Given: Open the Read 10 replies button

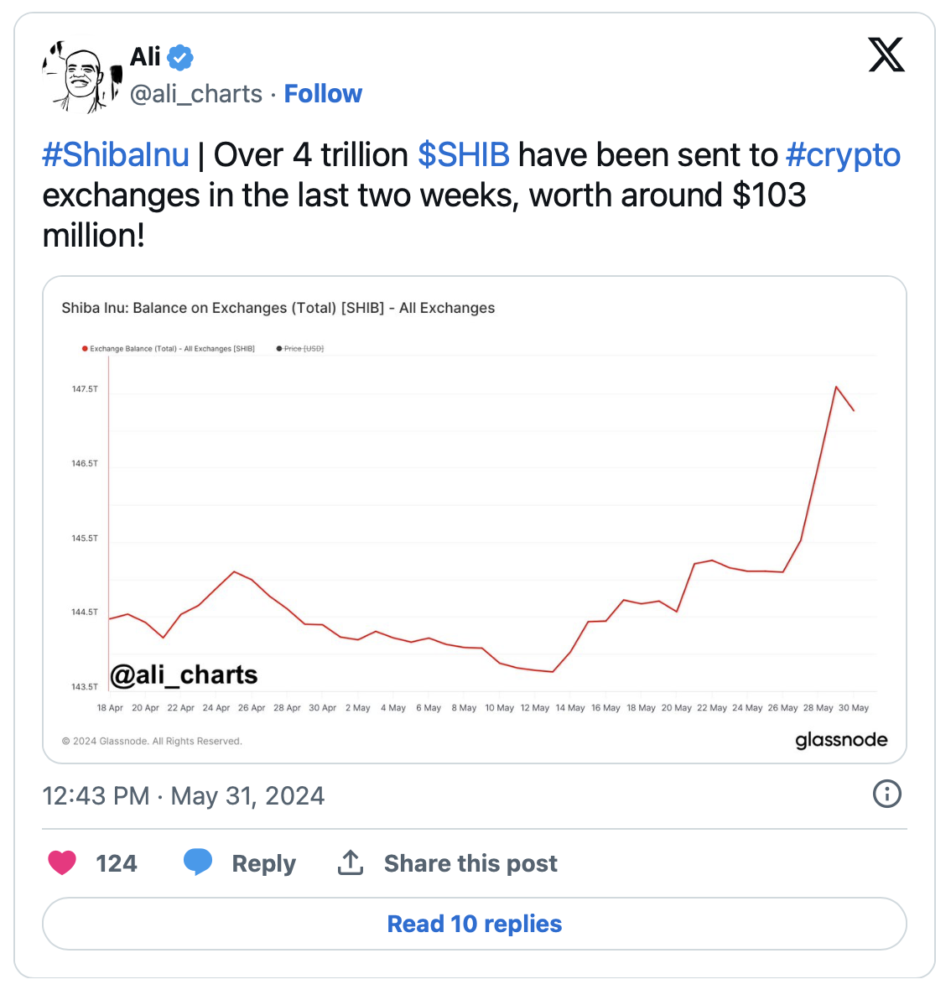Looking at the screenshot, I should (475, 924).
